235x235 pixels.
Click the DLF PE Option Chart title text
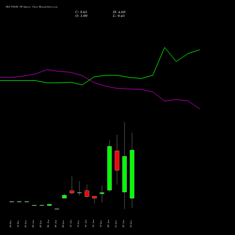(x=31, y=7)
